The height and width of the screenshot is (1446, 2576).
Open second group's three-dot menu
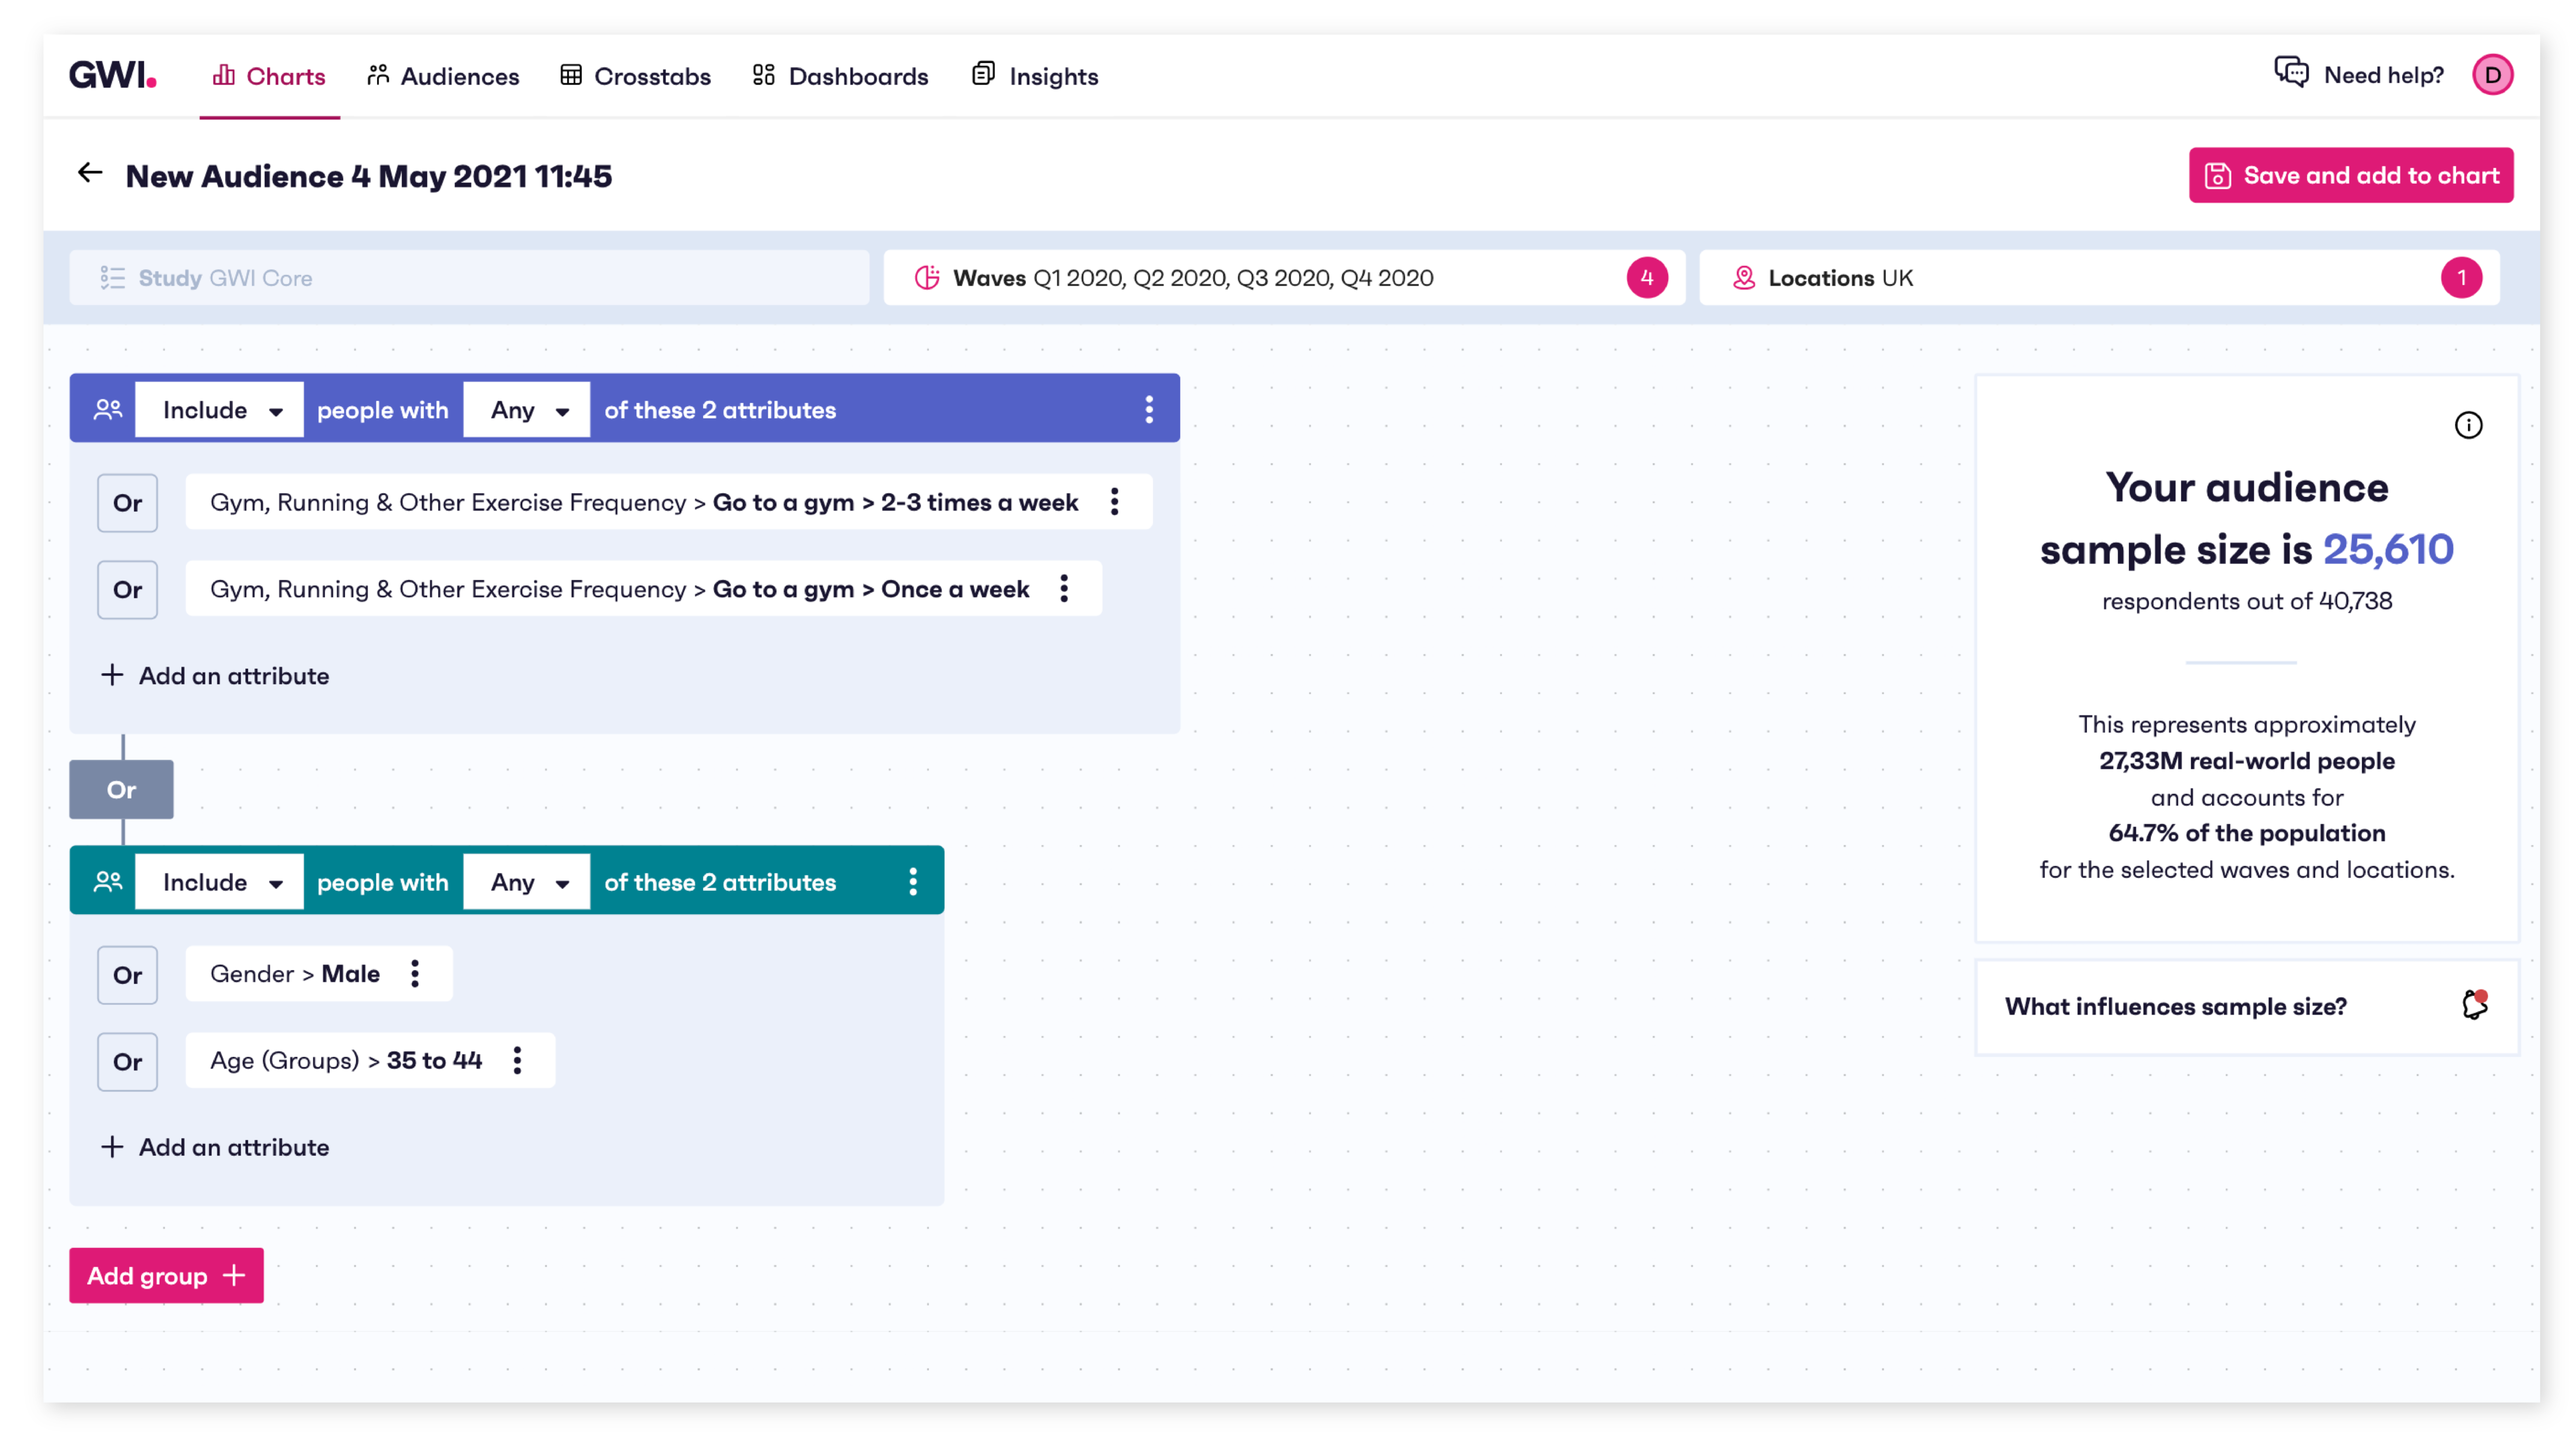click(913, 881)
